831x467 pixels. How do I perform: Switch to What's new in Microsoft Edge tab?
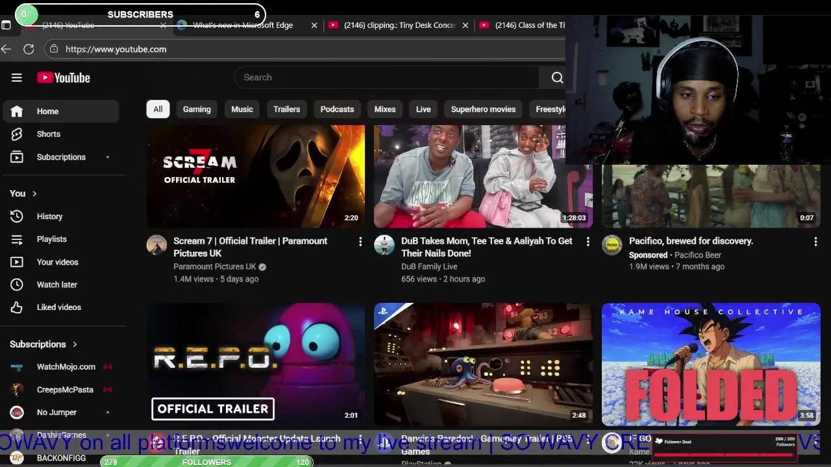243,25
